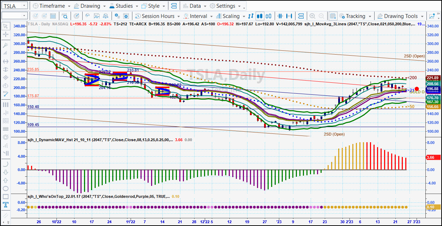Click the boxed gear settings icon

click(127, 16)
